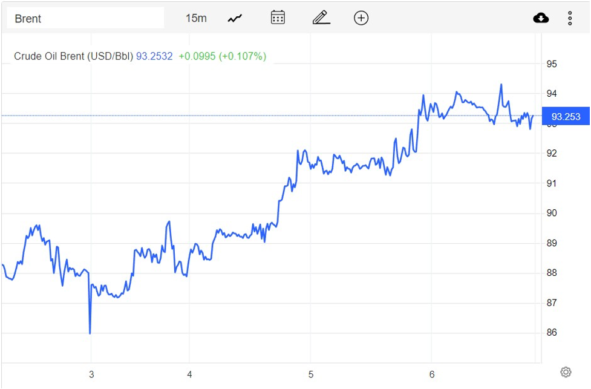
Task: Open the three-dot more options menu
Action: coord(570,18)
